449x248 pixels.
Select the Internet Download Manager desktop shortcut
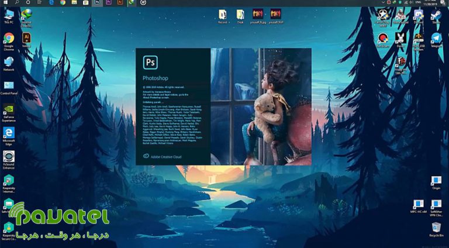(x=26, y=18)
